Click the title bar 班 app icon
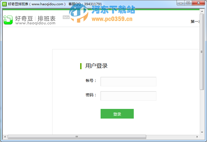This screenshot has width=207, height=142. [x=4, y=4]
